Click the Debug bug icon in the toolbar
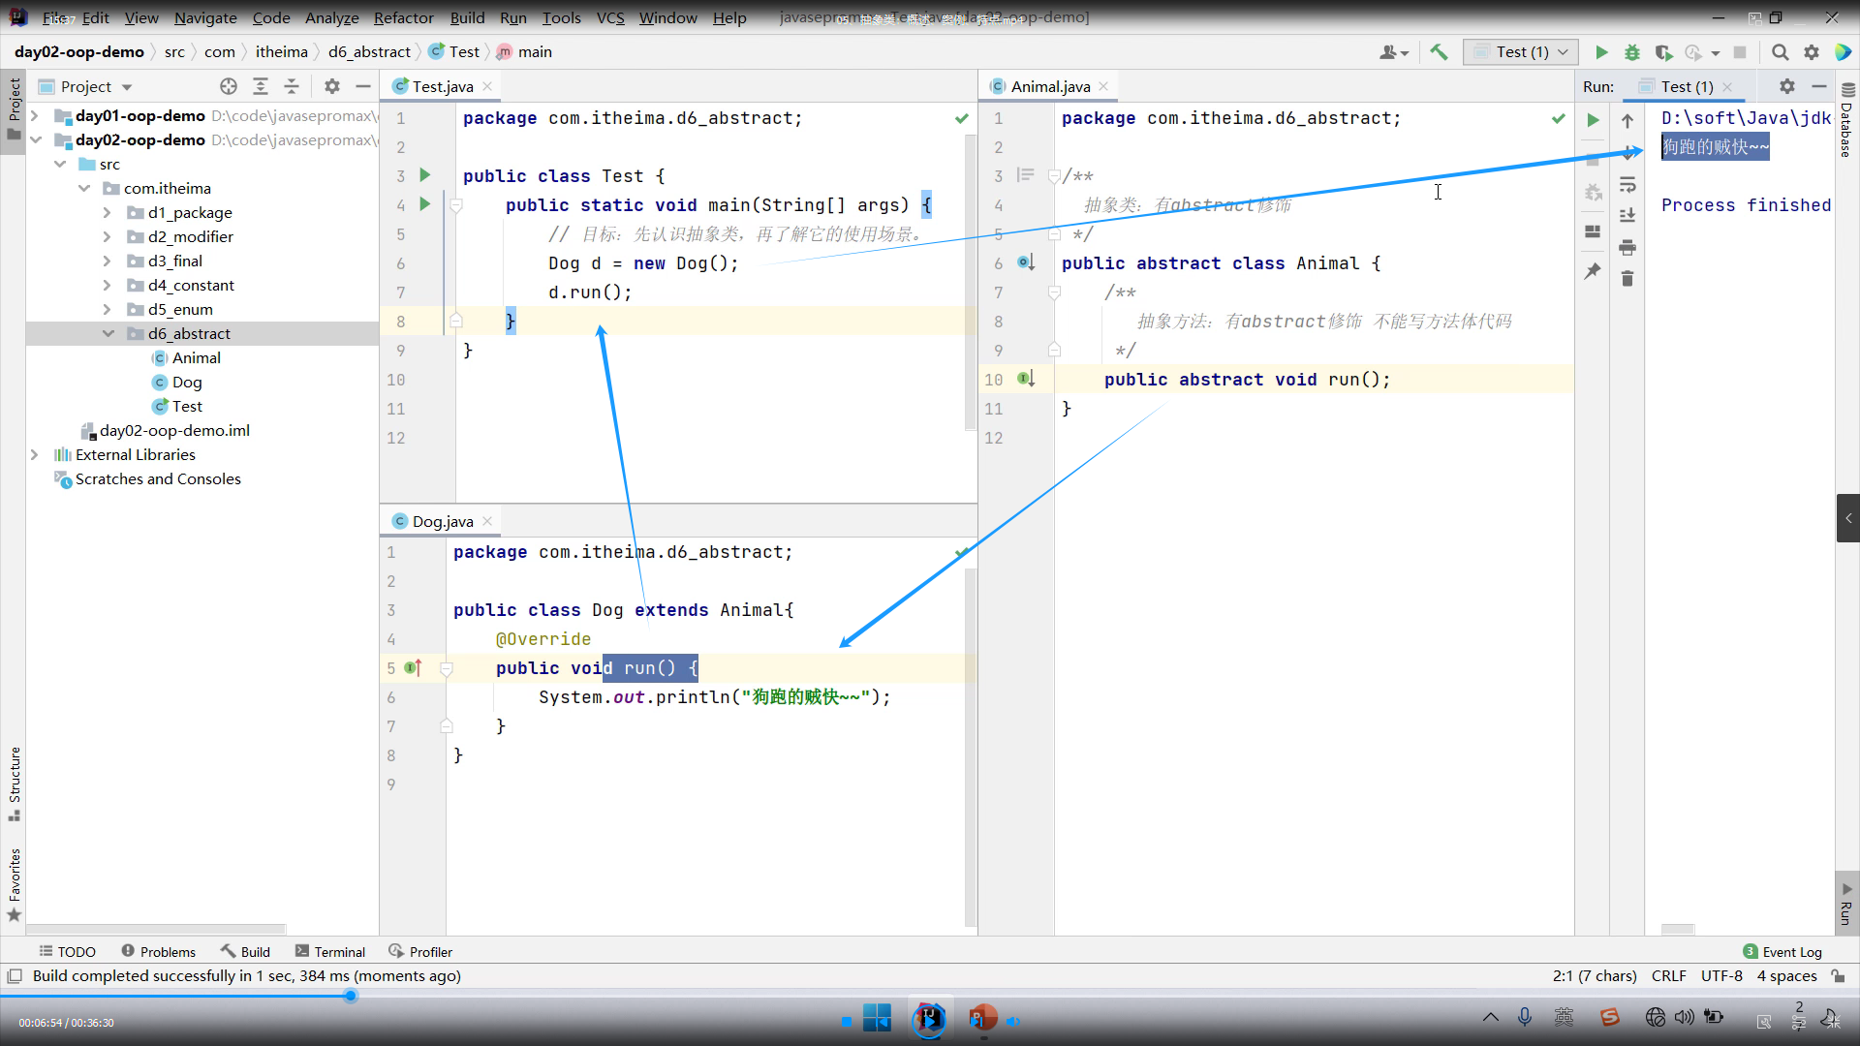The image size is (1860, 1046). [x=1632, y=52]
